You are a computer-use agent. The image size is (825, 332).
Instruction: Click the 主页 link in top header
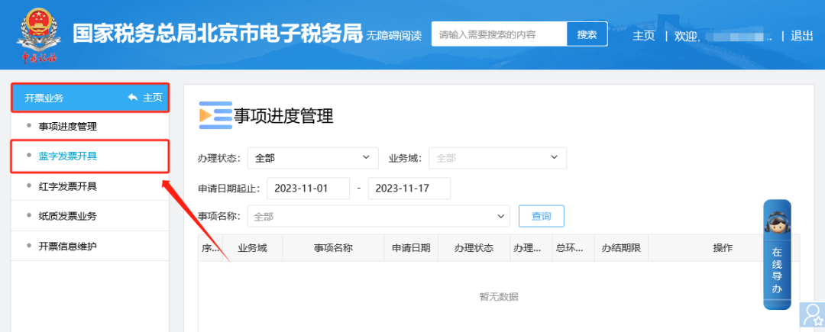643,35
